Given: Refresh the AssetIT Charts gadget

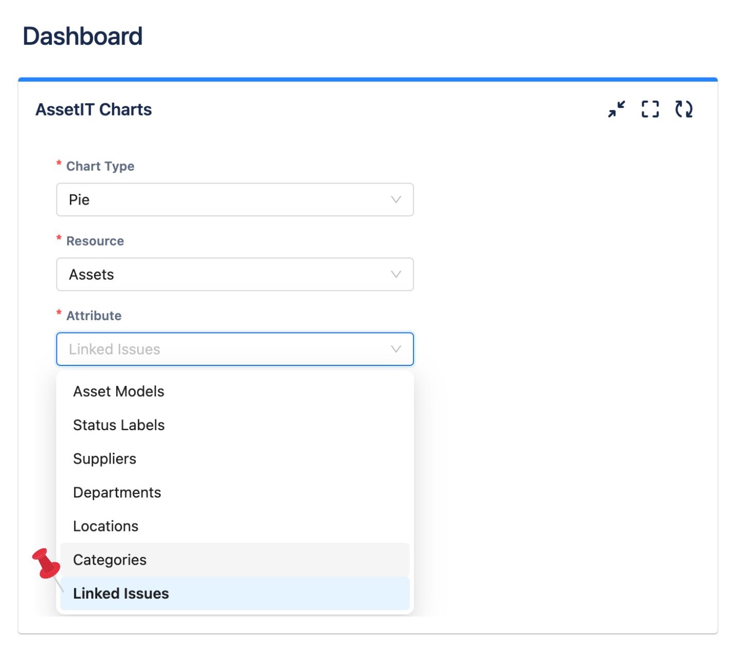Looking at the screenshot, I should 684,109.
